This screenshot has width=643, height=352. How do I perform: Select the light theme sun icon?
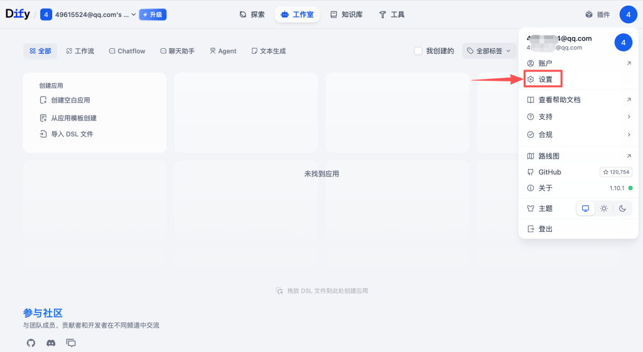(x=604, y=209)
